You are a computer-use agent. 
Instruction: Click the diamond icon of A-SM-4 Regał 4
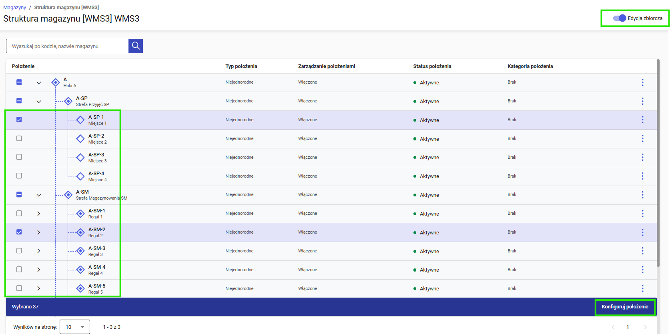tap(80, 270)
